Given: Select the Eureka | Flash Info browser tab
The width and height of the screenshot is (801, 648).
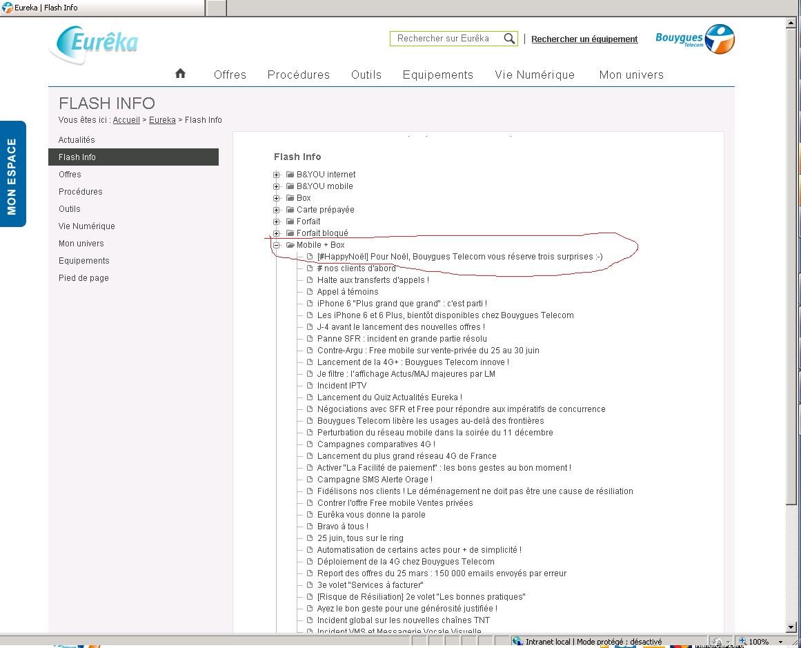Looking at the screenshot, I should click(x=102, y=8).
